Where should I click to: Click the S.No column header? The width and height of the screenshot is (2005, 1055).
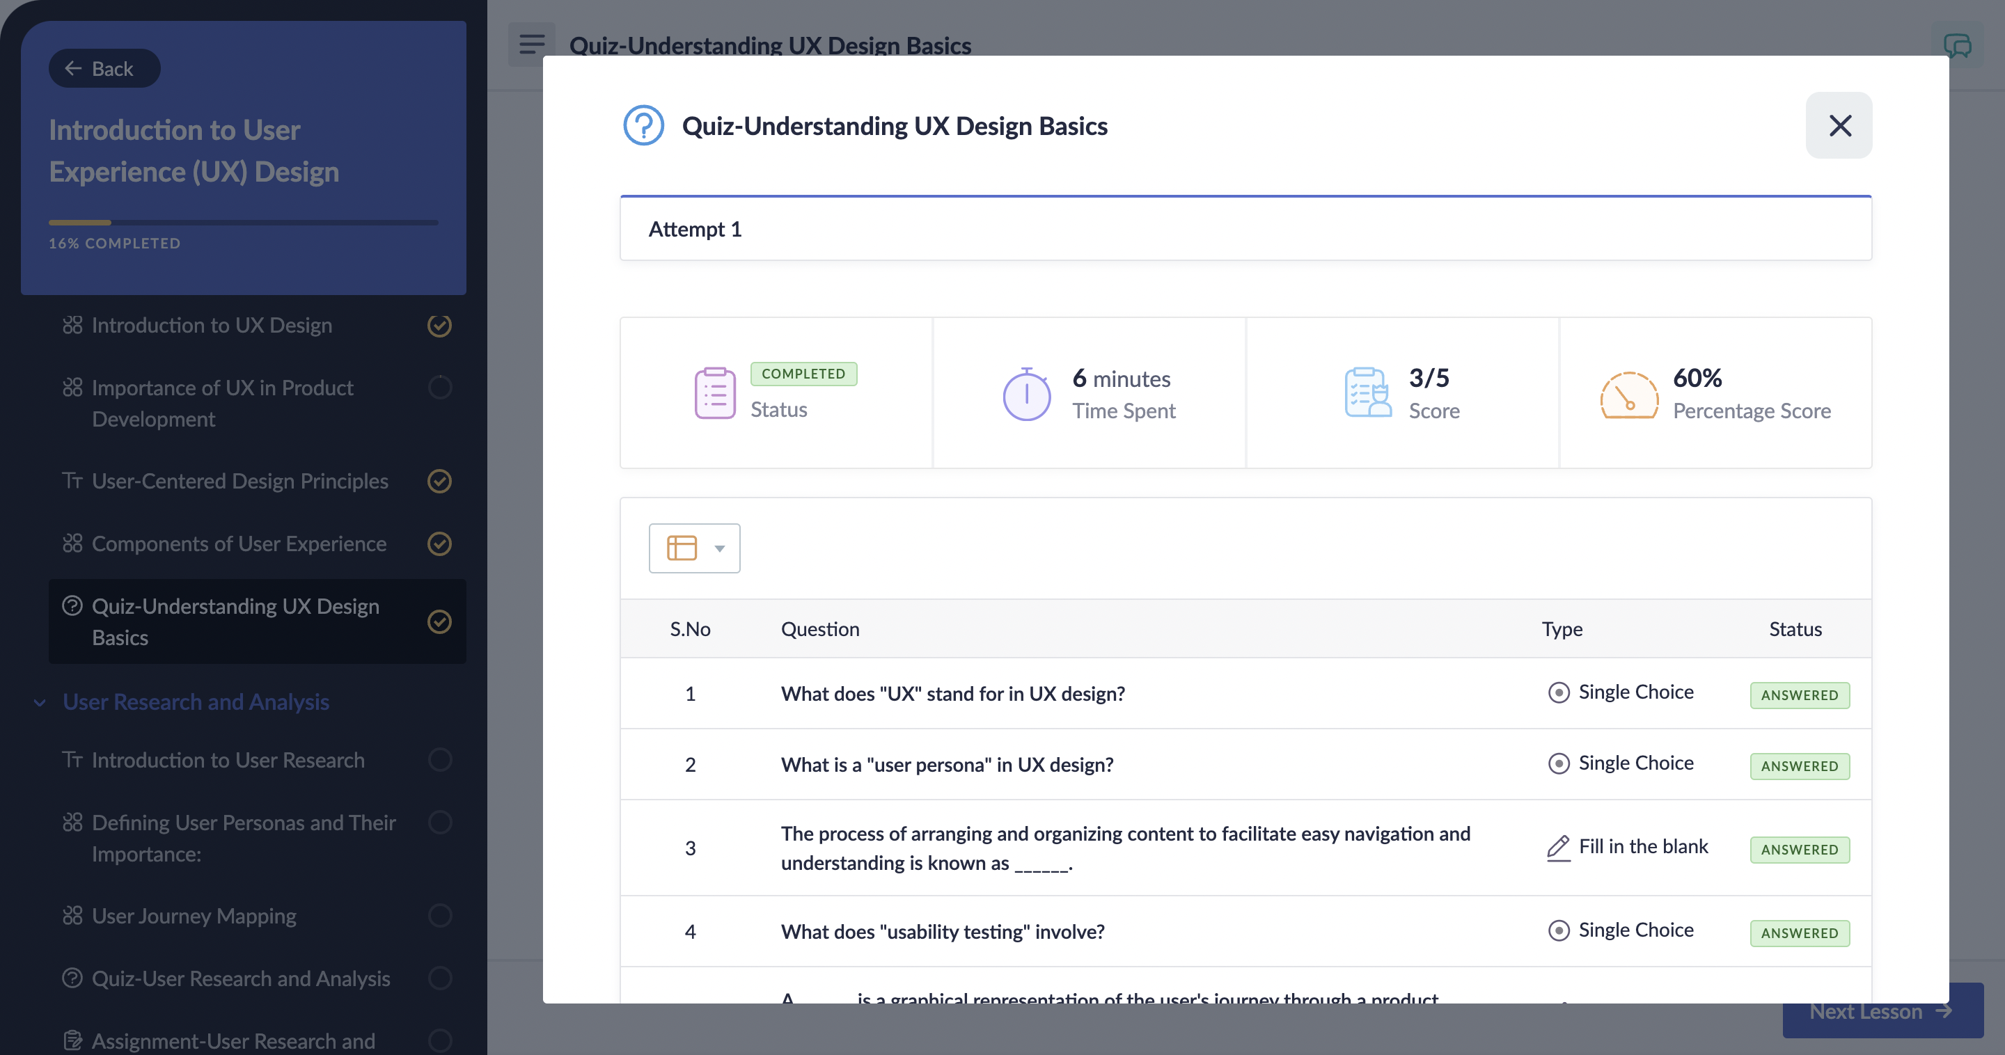pyautogui.click(x=690, y=628)
